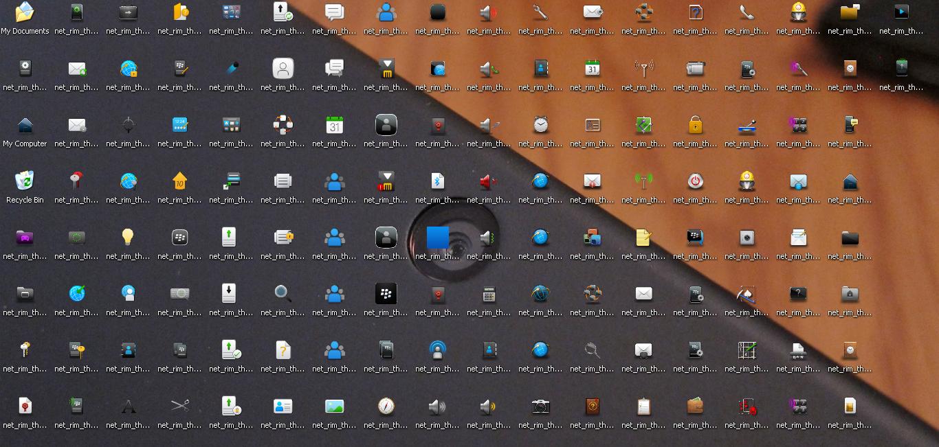Viewport: 939px width, 447px height.
Task: Click the green map route icon
Action: click(643, 125)
